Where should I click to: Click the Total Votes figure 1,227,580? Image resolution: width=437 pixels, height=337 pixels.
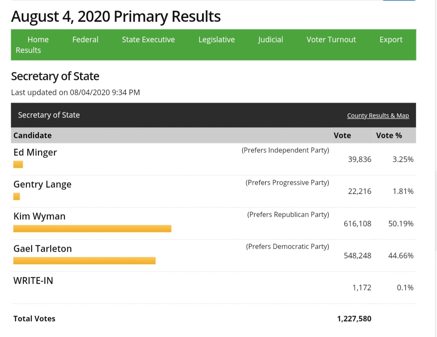[354, 319]
